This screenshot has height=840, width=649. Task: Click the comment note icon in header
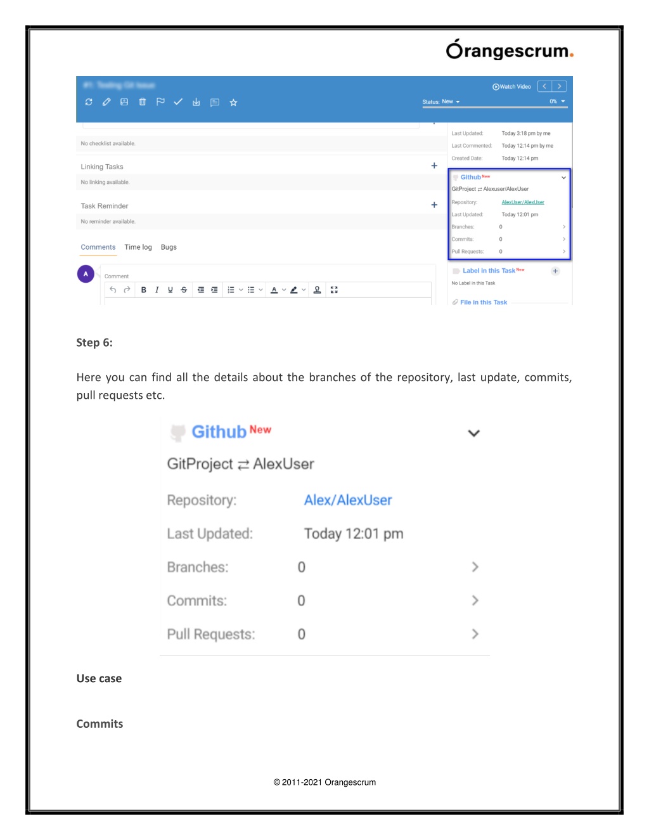[x=215, y=102]
